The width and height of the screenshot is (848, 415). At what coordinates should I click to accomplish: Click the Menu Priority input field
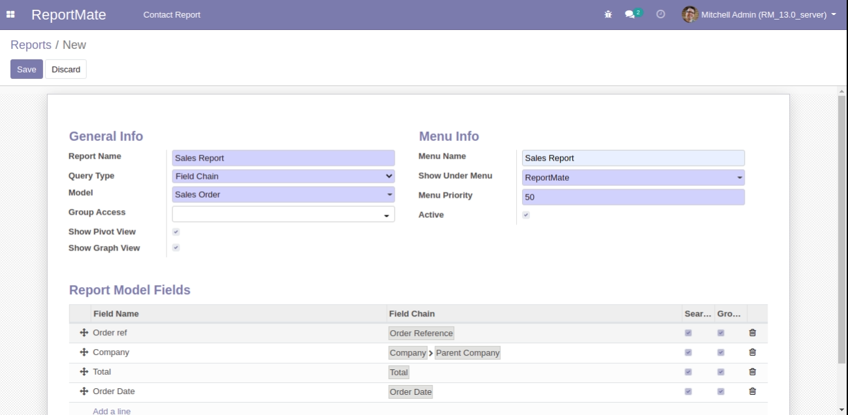click(632, 198)
